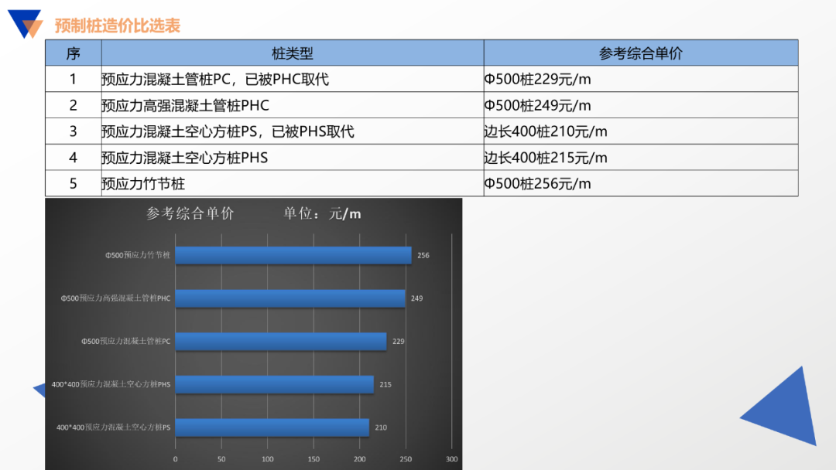Select the 400*400预应力混凝土空心方桩PHS bar
This screenshot has height=470, width=836.
tap(275, 384)
